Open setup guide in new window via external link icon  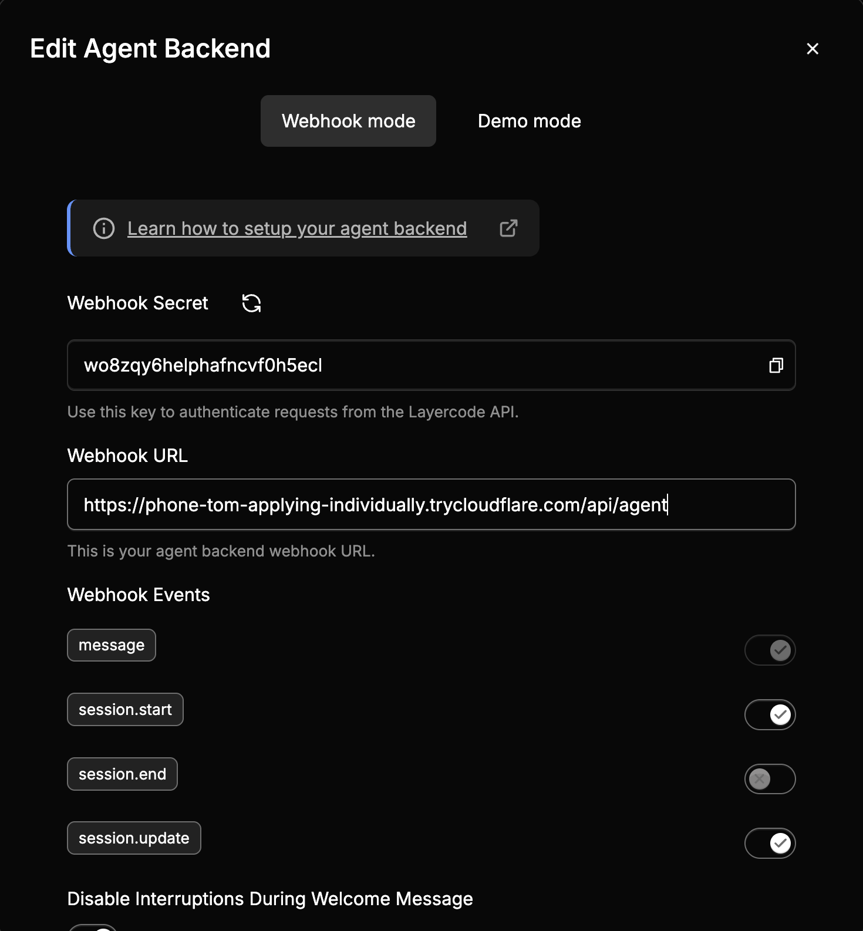point(508,228)
